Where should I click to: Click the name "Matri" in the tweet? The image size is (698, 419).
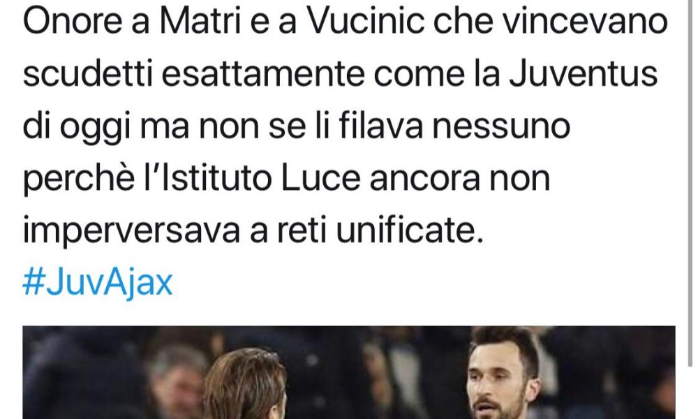point(200,22)
